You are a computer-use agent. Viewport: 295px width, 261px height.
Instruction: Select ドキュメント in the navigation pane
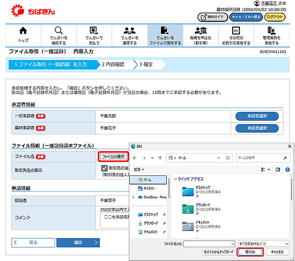coord(148,232)
